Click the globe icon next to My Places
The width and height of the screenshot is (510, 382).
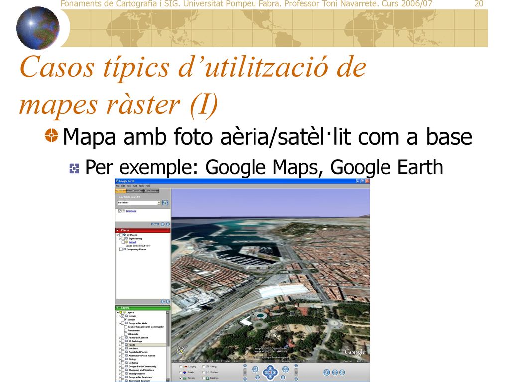pyautogui.click(x=124, y=235)
